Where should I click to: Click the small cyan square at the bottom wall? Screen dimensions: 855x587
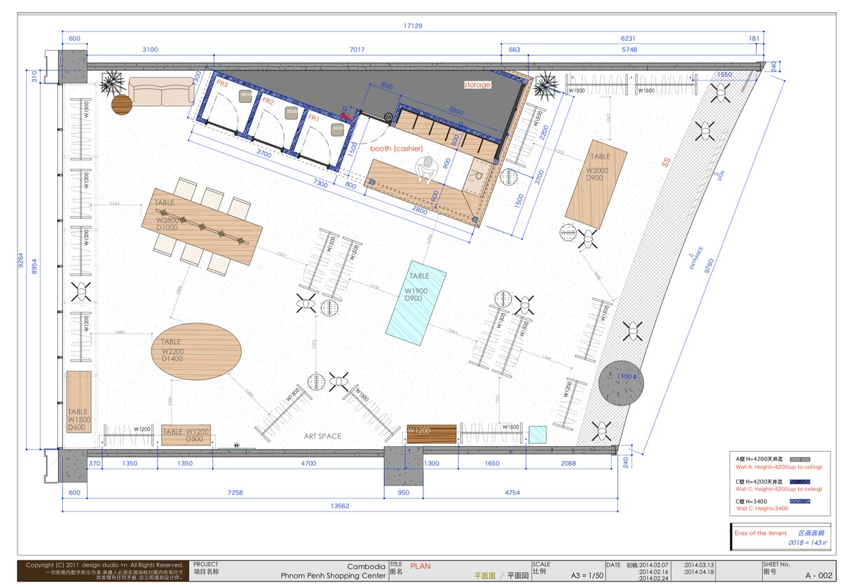pos(538,434)
